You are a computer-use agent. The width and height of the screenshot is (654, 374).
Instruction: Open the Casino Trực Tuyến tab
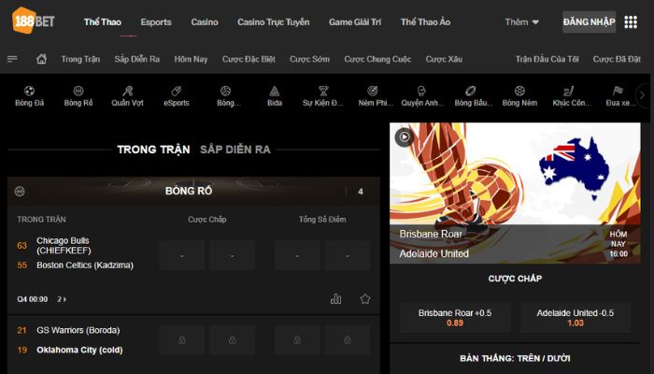point(274,22)
